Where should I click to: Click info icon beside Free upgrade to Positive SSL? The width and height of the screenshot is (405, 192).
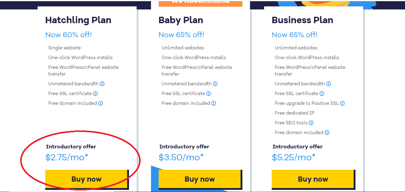342,103
